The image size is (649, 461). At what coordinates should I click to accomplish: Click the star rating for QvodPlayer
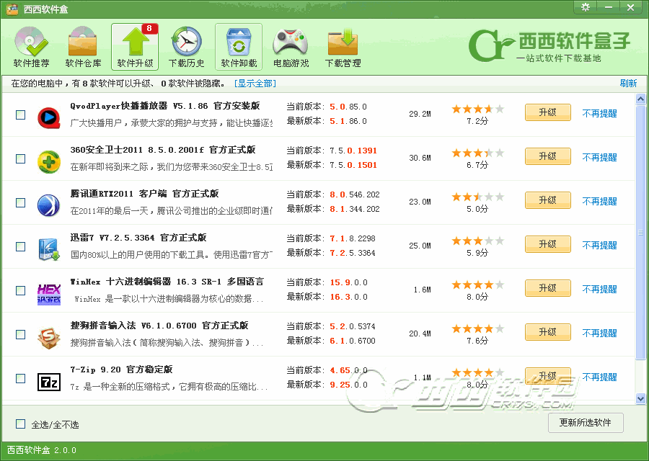(477, 109)
